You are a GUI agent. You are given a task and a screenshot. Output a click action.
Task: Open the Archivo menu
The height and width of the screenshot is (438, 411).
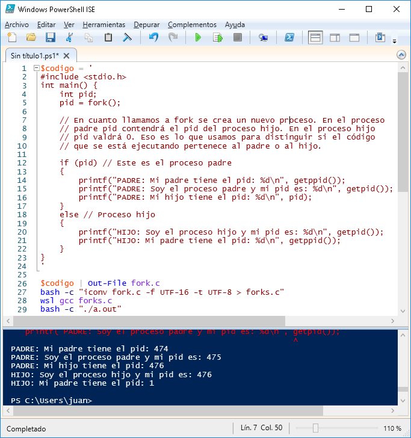[x=17, y=25]
